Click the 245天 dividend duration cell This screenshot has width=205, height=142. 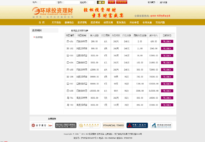116,98
